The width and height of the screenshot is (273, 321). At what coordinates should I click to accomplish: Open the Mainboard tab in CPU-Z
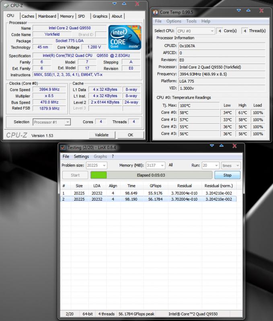click(x=47, y=16)
